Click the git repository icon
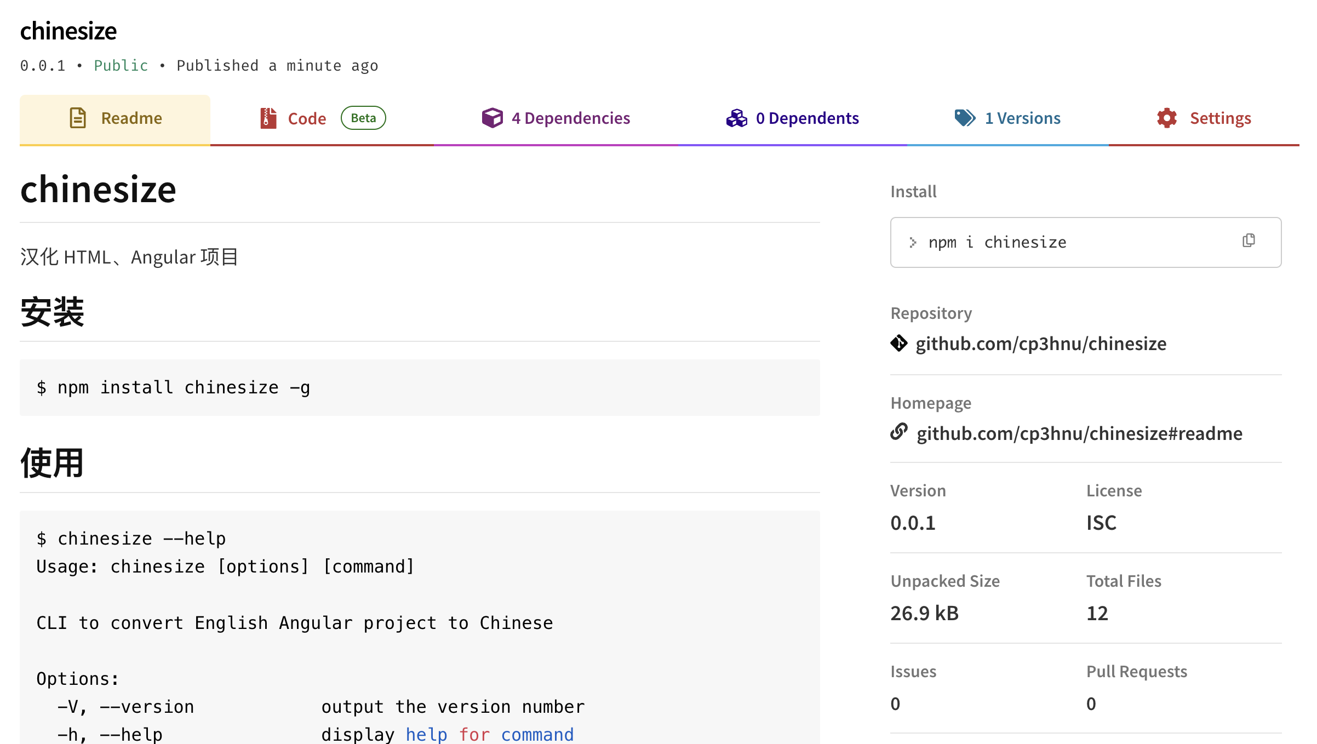1317x744 pixels. coord(899,344)
